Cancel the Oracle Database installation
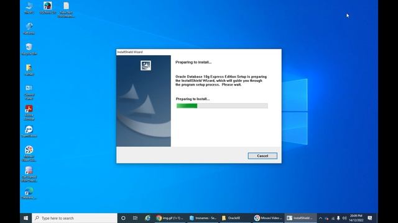398x223 pixels. [x=262, y=155]
